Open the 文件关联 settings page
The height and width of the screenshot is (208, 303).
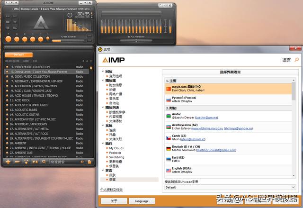pos(116,139)
